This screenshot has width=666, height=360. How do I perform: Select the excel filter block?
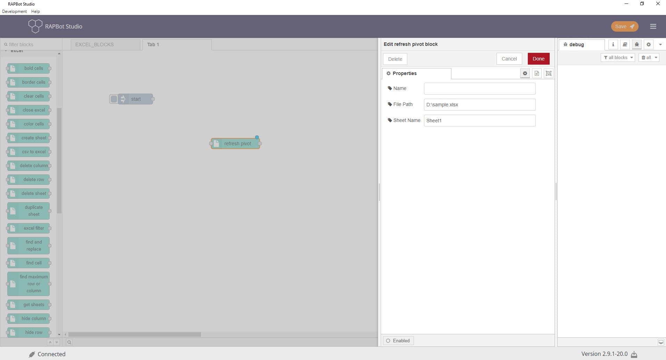click(28, 228)
